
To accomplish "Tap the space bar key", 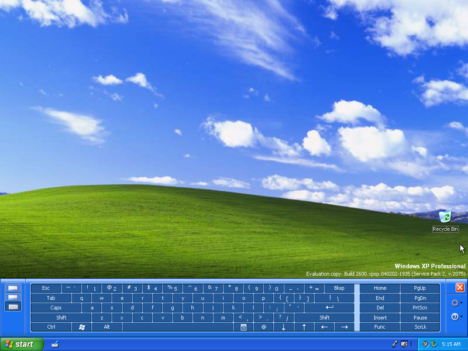I will [x=178, y=327].
